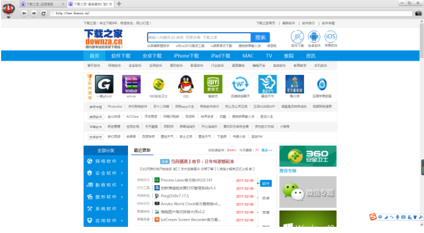424x233 pixels.
Task: Click the Photosho link in 推荐专题
Action: pyautogui.click(x=114, y=106)
